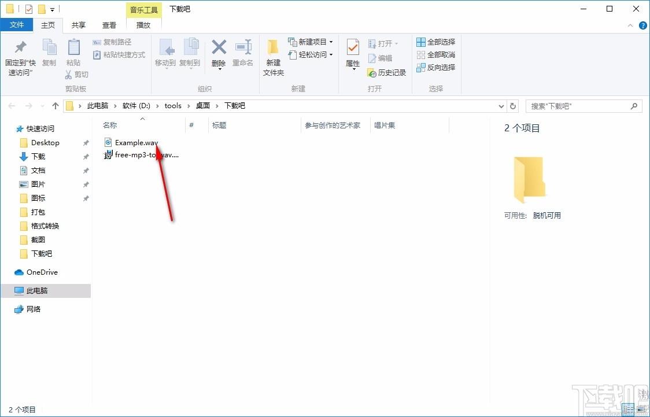Expand address bar history dropdown
The image size is (650, 417).
(x=501, y=106)
